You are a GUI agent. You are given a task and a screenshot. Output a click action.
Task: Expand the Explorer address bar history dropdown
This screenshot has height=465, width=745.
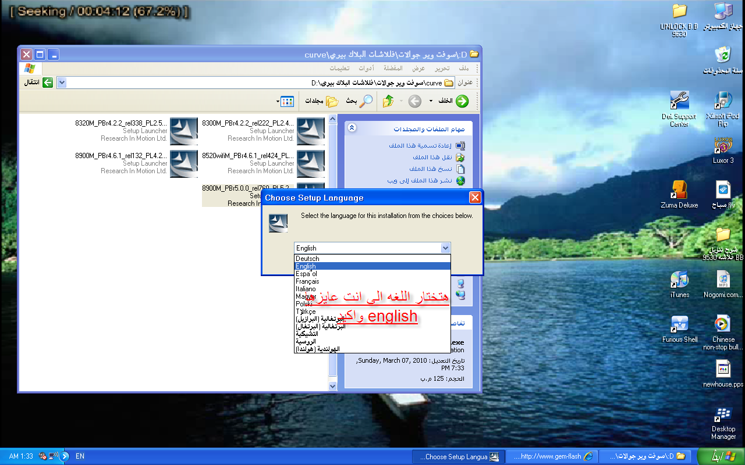click(62, 83)
